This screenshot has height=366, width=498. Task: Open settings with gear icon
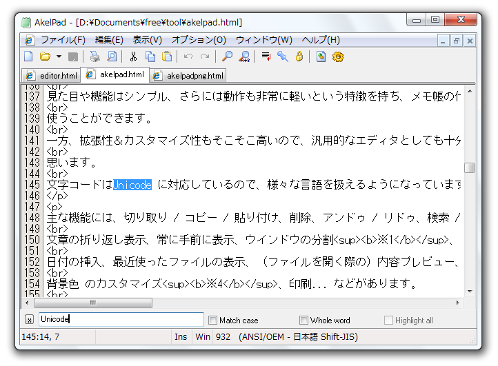[338, 57]
